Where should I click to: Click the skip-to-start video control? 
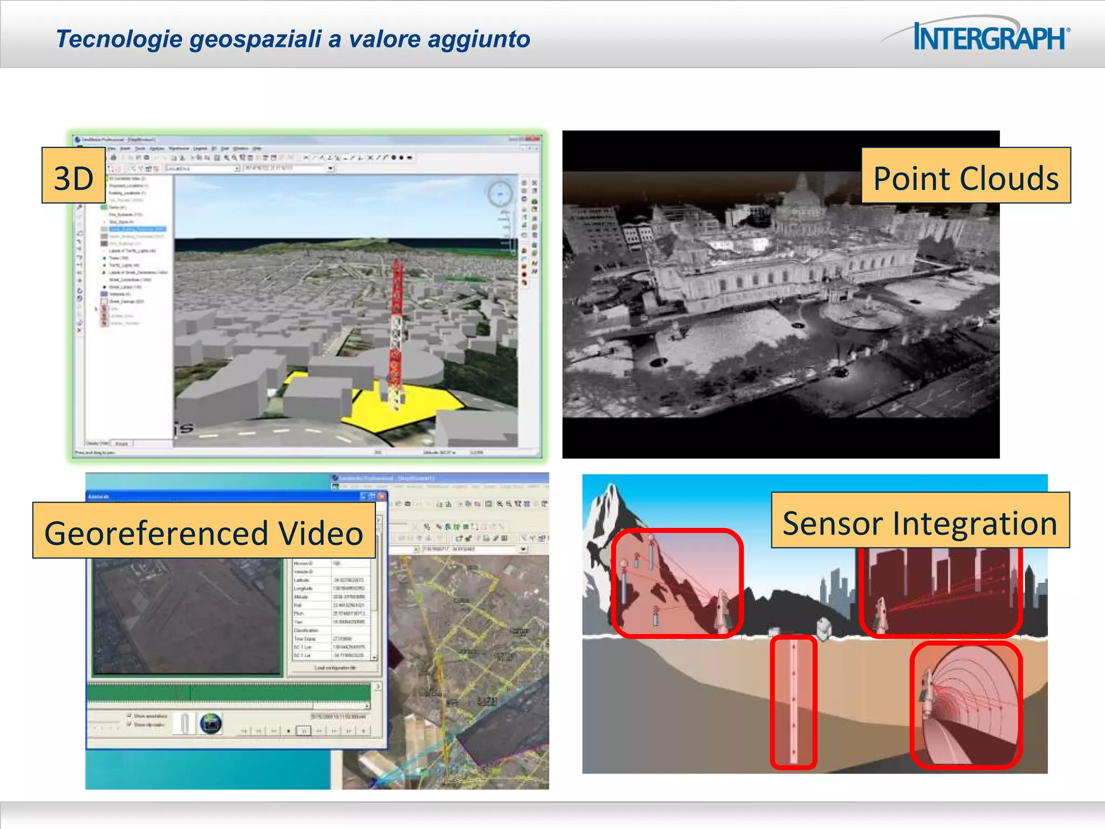pyautogui.click(x=244, y=731)
